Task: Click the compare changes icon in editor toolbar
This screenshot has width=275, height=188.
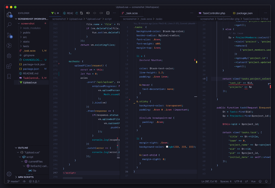Action: 81,13
